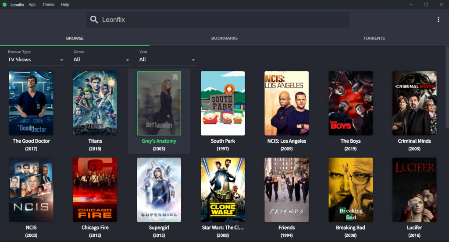Expand the Year dropdown
The image size is (449, 242).
168,60
